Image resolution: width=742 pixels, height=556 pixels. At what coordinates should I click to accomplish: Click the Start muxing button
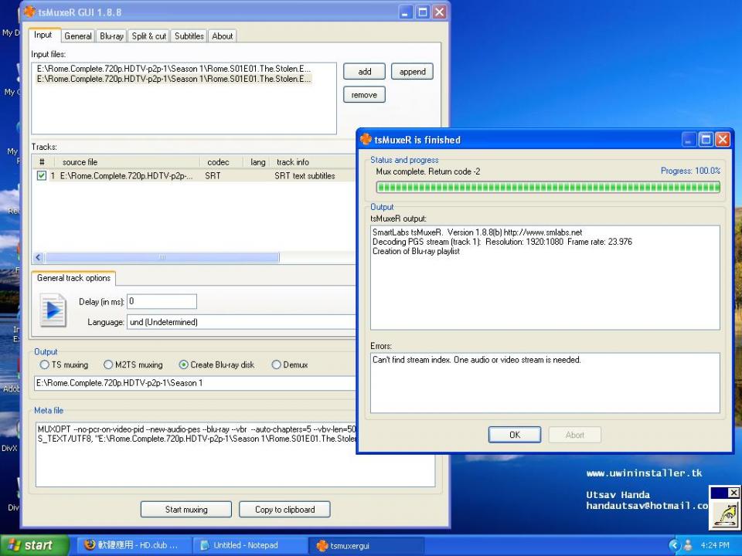pyautogui.click(x=185, y=510)
